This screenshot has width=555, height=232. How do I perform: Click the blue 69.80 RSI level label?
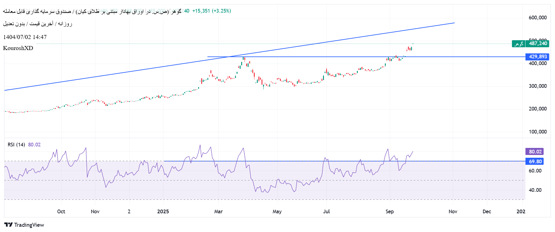[x=535, y=161]
